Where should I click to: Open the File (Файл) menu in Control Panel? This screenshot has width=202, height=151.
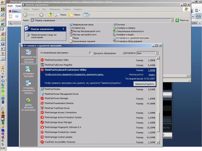(x=26, y=9)
